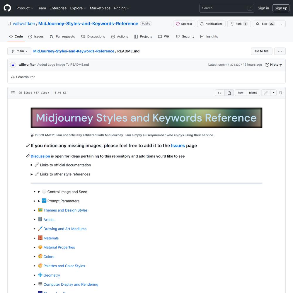Click the 1 contributor text
The width and height of the screenshot is (293, 293).
tap(23, 77)
